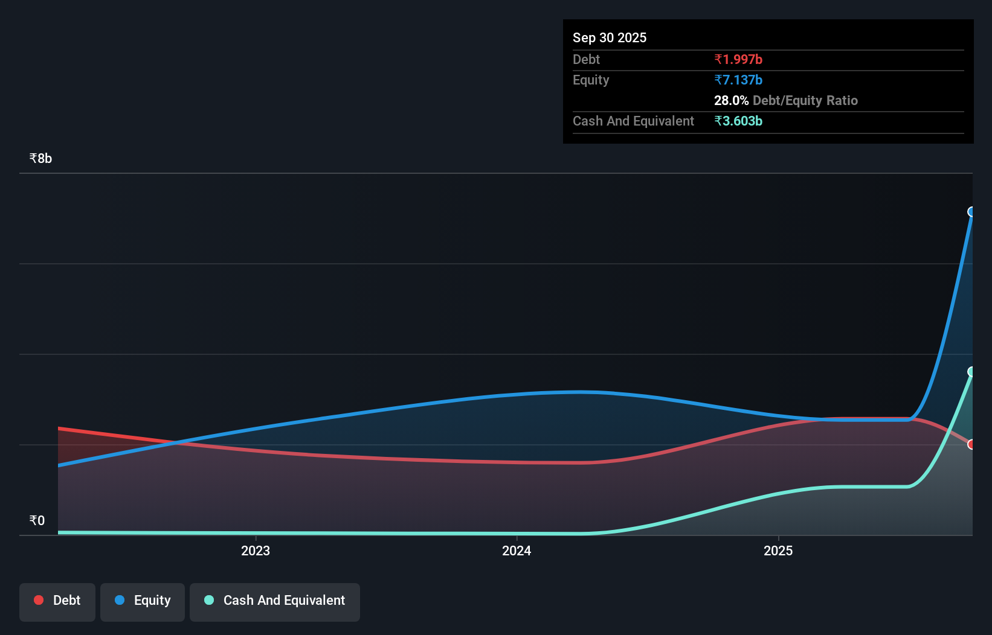
Task: Click the teal Cash And Equivalent dot icon
Action: click(x=208, y=600)
